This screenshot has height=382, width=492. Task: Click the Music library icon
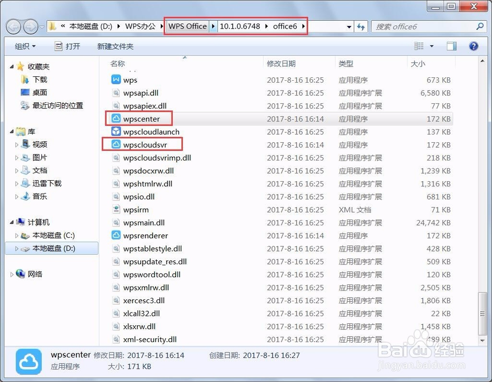point(26,196)
